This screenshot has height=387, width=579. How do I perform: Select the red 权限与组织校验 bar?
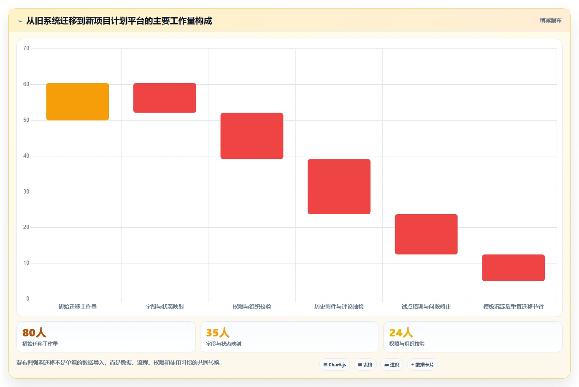pos(252,136)
